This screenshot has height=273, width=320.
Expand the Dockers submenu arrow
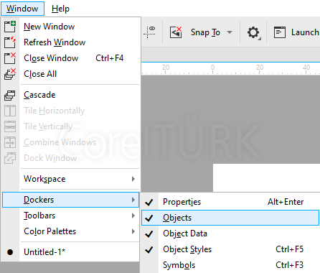point(133,200)
